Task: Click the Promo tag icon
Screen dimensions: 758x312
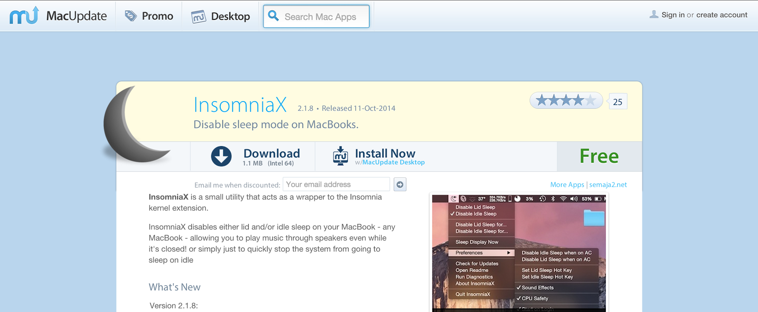Action: [x=131, y=16]
